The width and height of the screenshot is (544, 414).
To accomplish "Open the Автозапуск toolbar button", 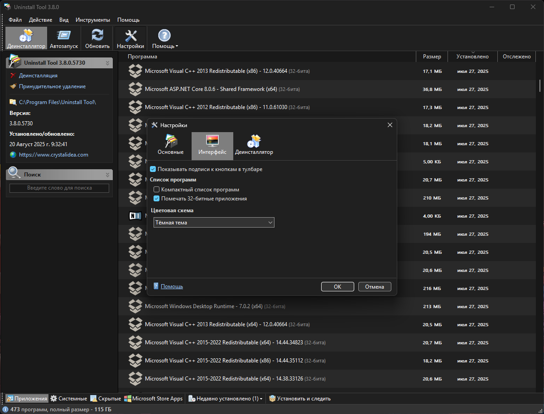I will point(64,38).
